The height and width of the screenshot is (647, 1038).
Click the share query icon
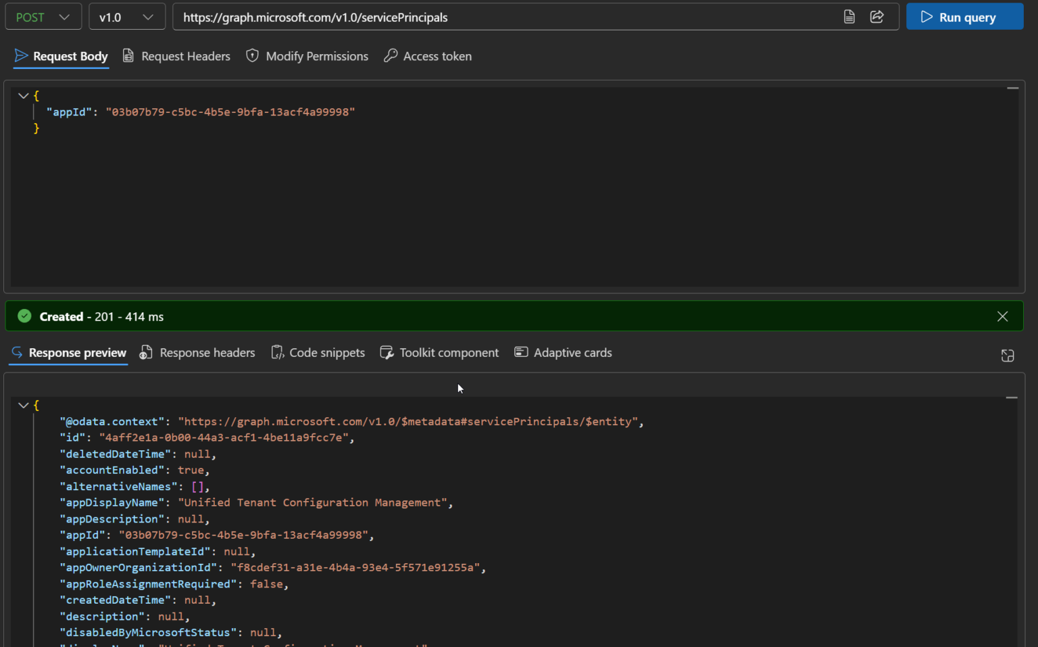tap(877, 17)
